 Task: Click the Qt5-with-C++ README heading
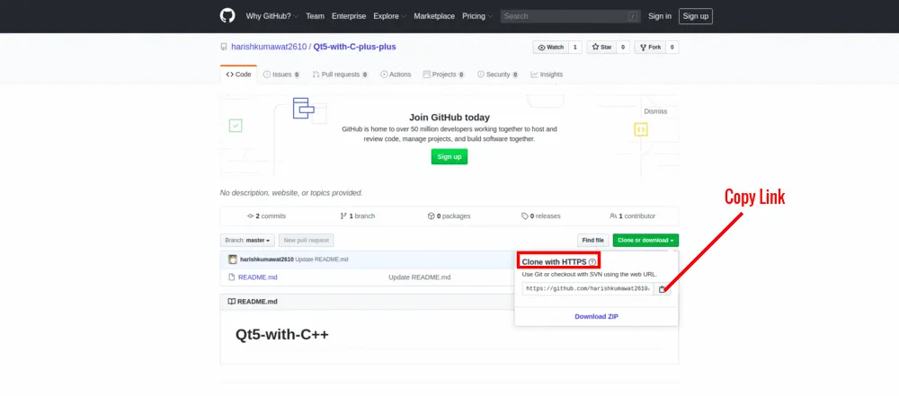[x=282, y=335]
